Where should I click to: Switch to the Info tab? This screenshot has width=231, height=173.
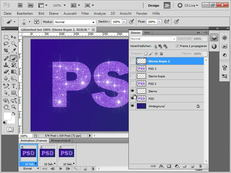click(147, 33)
